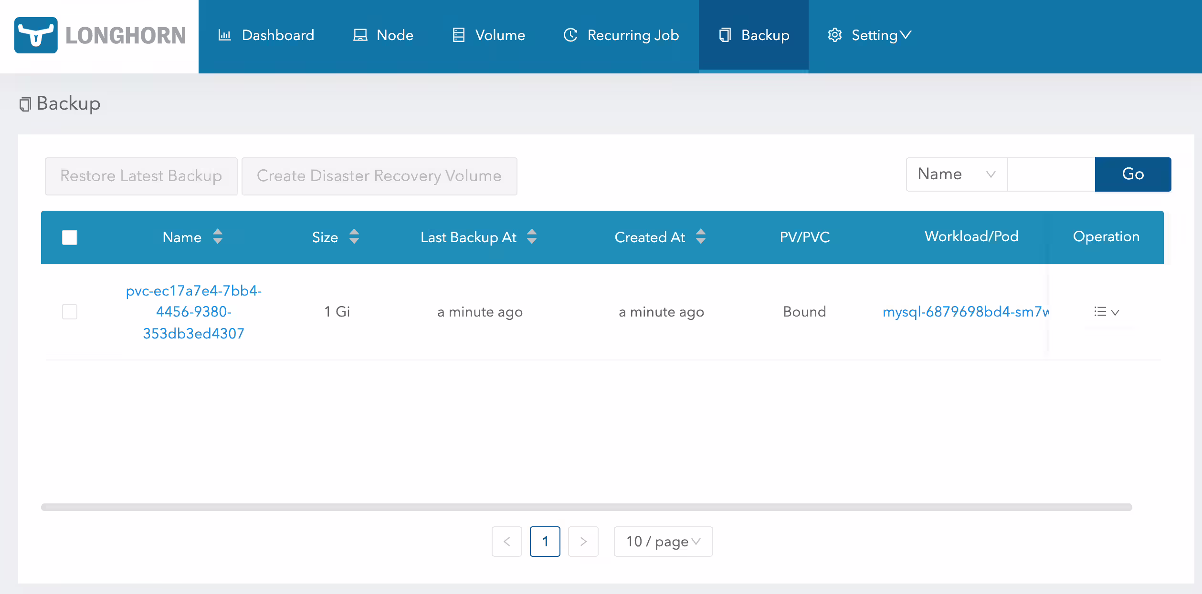The width and height of the screenshot is (1202, 594).
Task: Click the horizontal table scrollbar
Action: pos(587,507)
